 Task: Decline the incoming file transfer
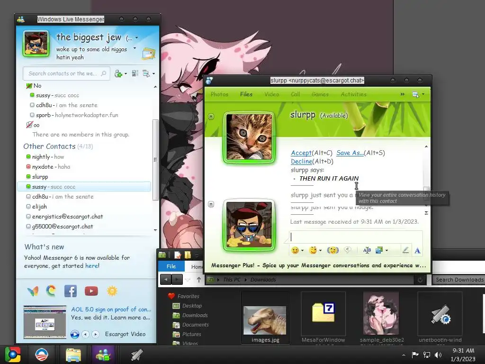tap(301, 161)
